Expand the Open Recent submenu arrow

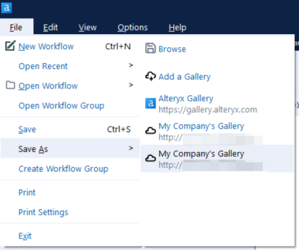point(131,66)
